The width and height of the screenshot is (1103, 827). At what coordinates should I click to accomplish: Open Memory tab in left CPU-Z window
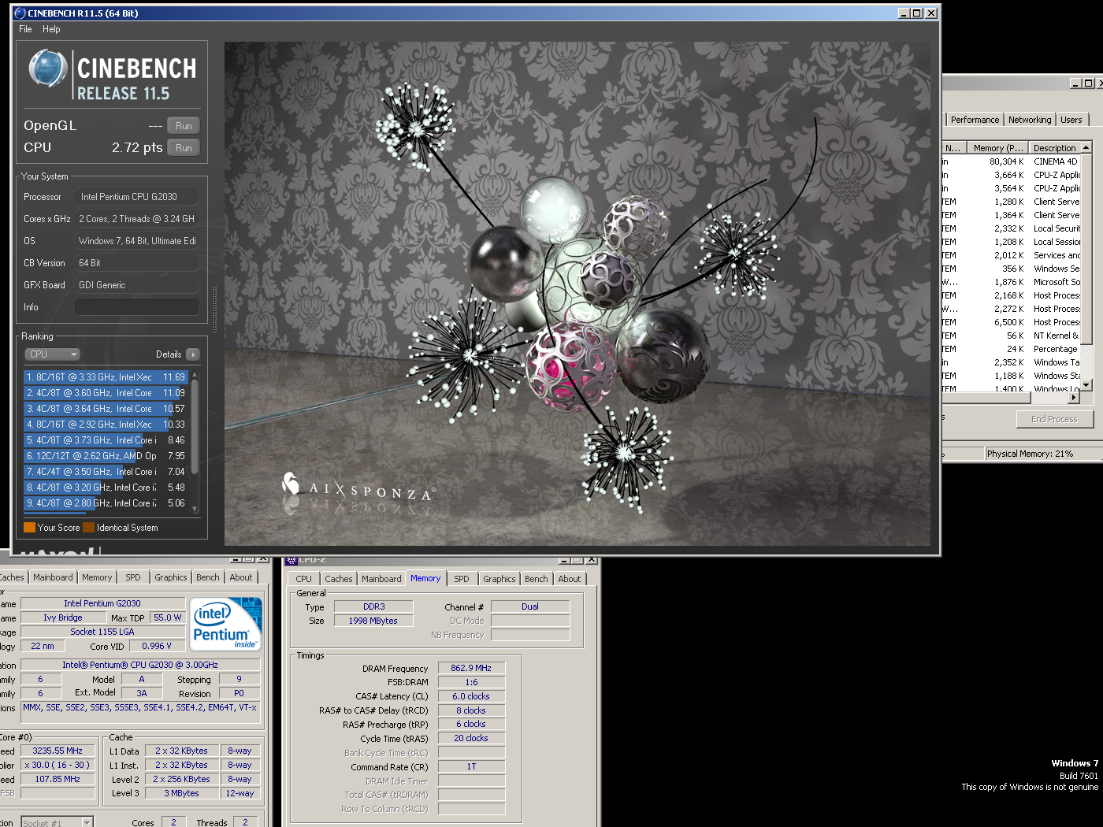coord(97,577)
